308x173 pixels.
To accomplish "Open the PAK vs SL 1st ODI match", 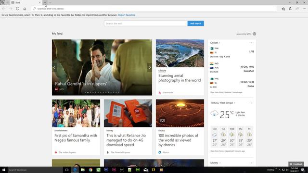I will (232, 83).
